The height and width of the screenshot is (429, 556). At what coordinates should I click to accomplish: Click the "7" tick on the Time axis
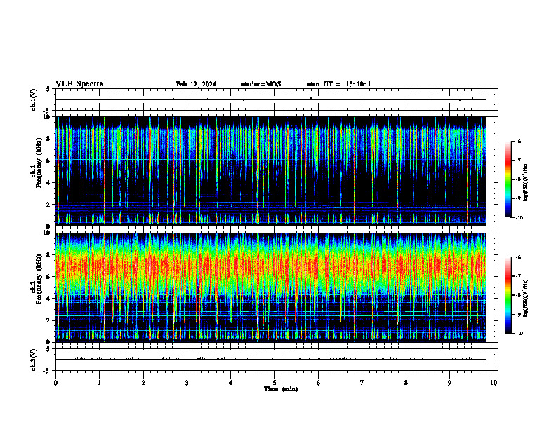(x=362, y=383)
